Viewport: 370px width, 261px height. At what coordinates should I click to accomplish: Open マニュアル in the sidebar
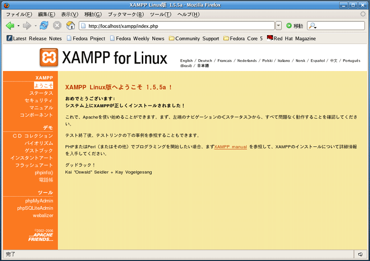[x=41, y=108]
